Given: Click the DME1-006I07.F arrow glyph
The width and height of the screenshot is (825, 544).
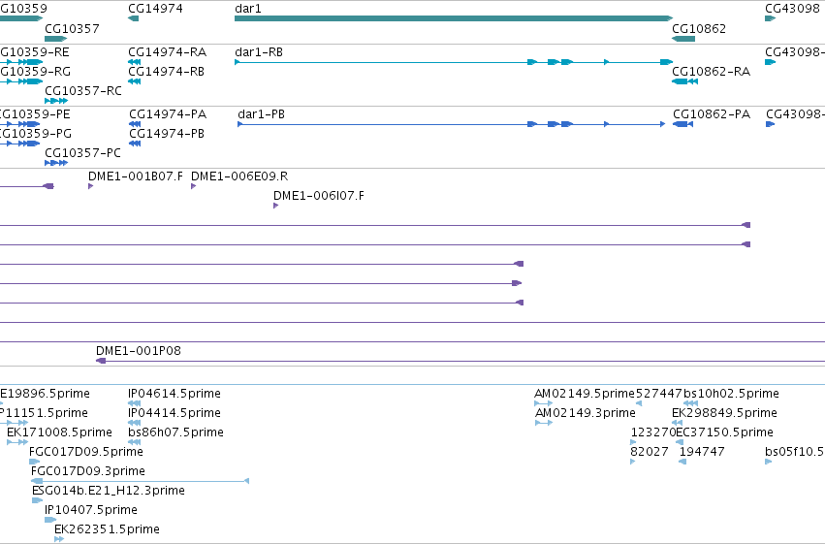Looking at the screenshot, I should coord(275,206).
